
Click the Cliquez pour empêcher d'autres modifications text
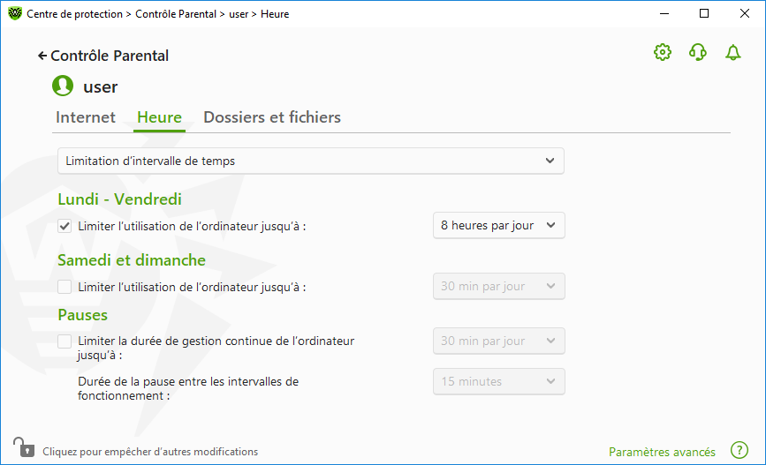(x=150, y=452)
